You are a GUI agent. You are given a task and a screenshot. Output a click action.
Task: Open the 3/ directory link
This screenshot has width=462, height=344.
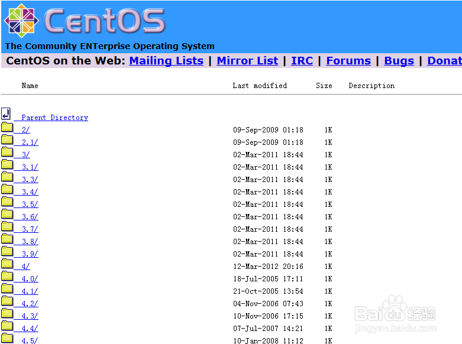(25, 155)
